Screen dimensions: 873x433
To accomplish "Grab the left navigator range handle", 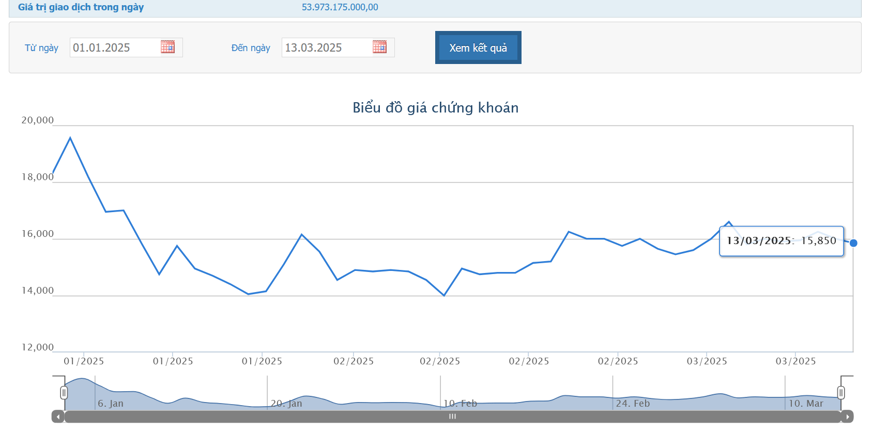I will [x=64, y=393].
